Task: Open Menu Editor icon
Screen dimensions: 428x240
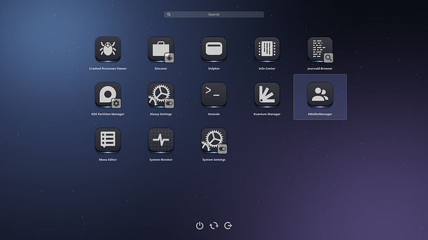Action: click(108, 140)
